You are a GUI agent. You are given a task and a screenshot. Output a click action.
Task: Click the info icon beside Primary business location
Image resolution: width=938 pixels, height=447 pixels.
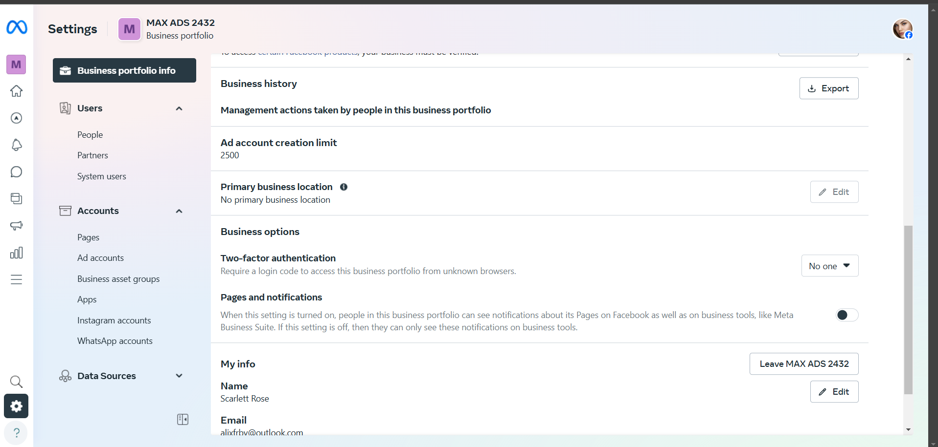coord(343,187)
